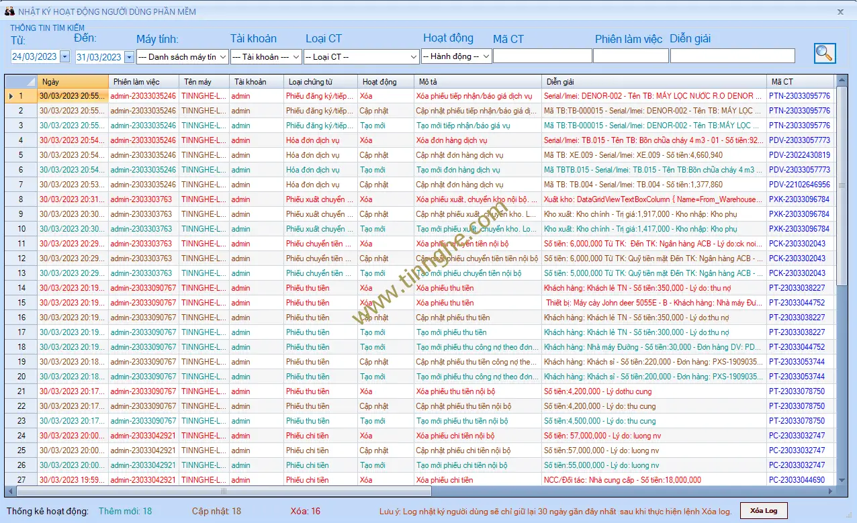
Task: Click the 'Loại chứng từ' column header
Action: pyautogui.click(x=320, y=81)
